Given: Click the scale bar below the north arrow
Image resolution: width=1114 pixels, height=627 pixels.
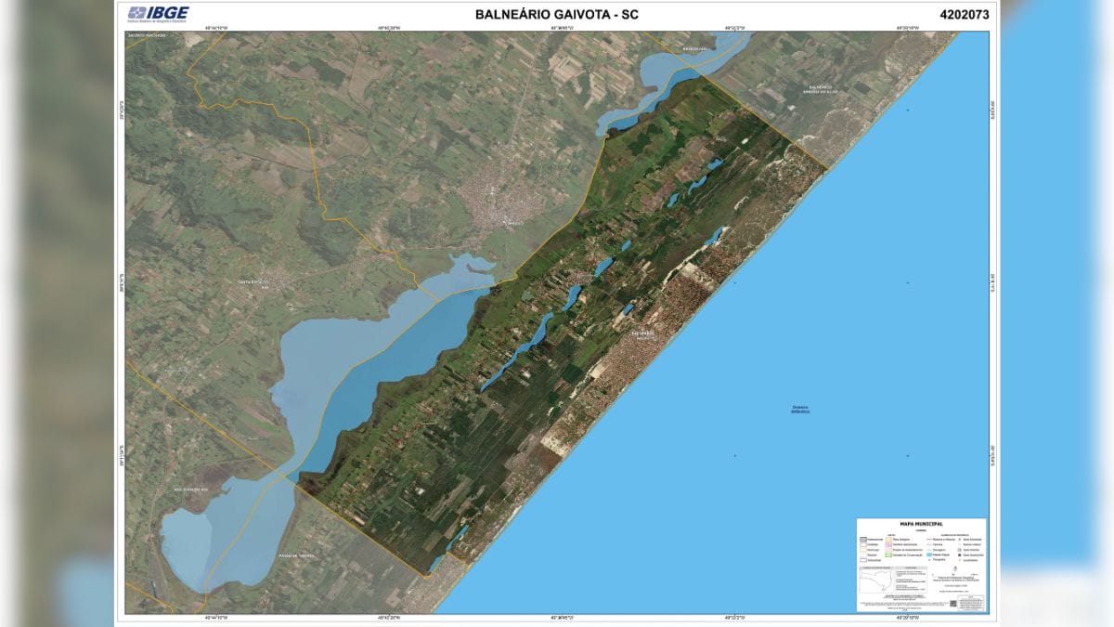Looking at the screenshot, I should 954,575.
